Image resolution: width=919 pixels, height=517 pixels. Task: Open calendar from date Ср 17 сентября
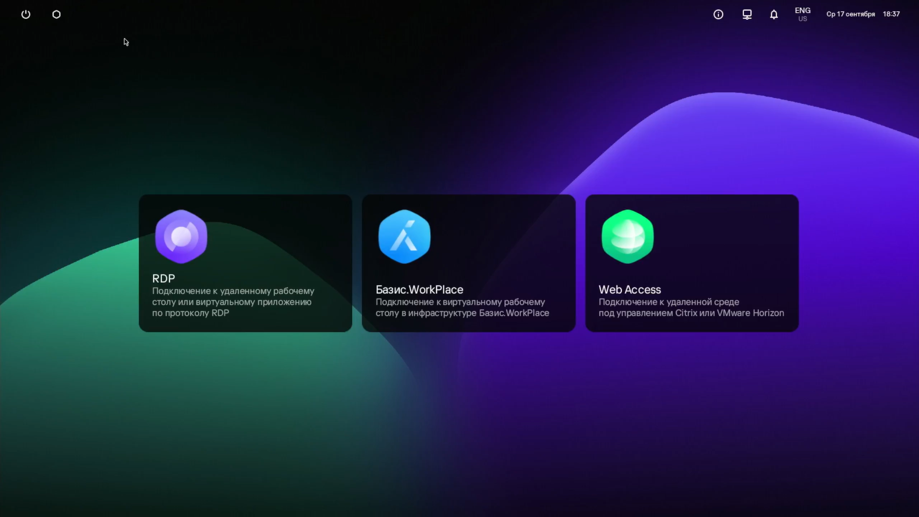point(850,14)
